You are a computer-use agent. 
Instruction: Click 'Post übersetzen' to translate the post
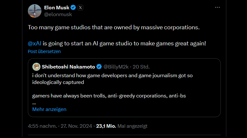[x=44, y=51]
